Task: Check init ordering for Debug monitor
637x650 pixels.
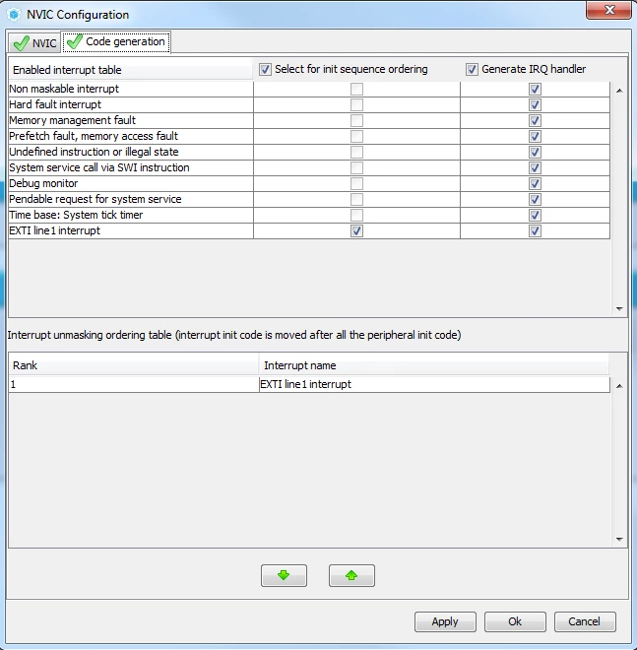Action: coord(356,183)
